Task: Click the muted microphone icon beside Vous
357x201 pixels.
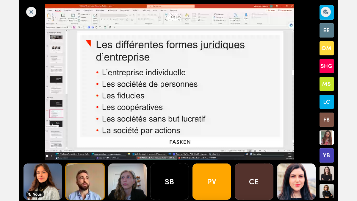Action: (29, 194)
